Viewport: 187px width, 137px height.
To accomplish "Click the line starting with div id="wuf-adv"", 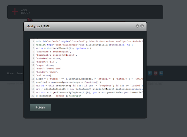I will pos(89,41).
